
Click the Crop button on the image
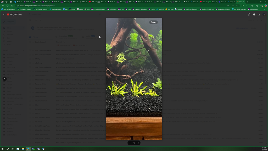click(153, 22)
